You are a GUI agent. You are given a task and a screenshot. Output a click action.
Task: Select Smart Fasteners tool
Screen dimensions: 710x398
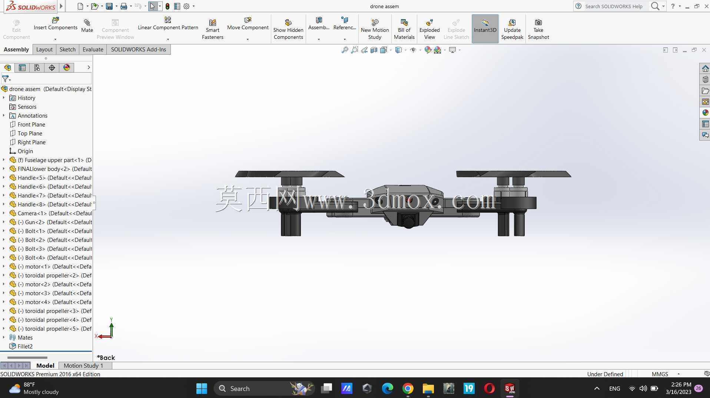[213, 30]
